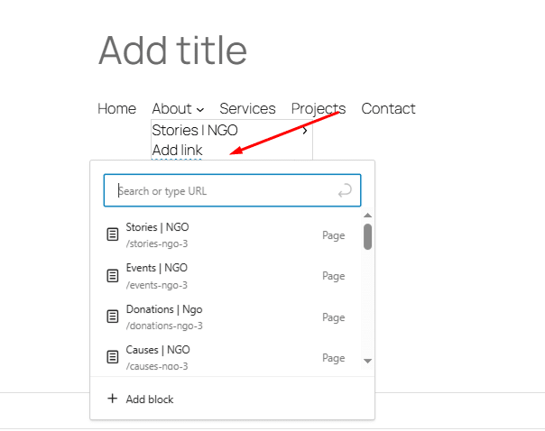The width and height of the screenshot is (545, 431).
Task: Click the suggestions list scrollbar thumb
Action: click(367, 236)
